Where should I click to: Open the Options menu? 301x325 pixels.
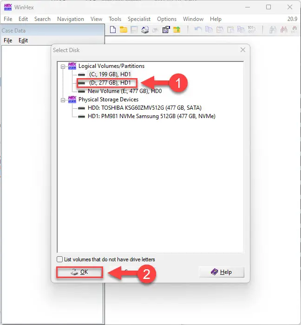pos(167,19)
